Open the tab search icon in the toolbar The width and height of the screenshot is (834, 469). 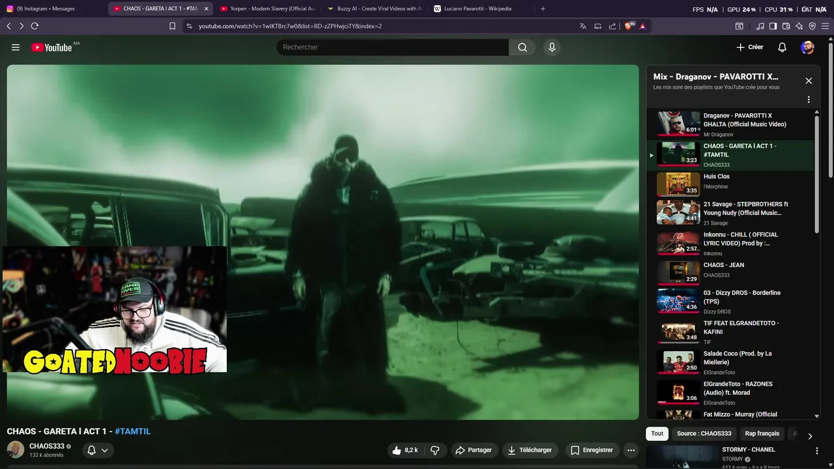(739, 26)
